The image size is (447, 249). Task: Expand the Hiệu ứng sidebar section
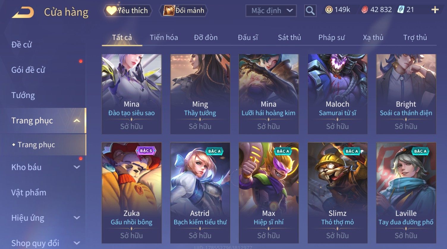[x=77, y=218]
